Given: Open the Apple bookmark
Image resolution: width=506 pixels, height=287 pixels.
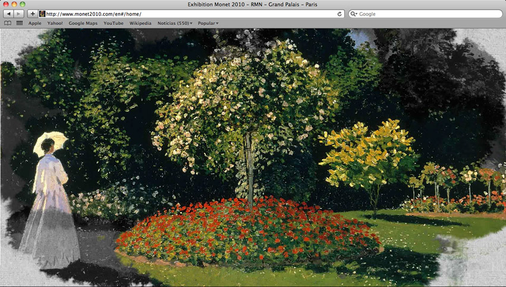Looking at the screenshot, I should [x=35, y=23].
